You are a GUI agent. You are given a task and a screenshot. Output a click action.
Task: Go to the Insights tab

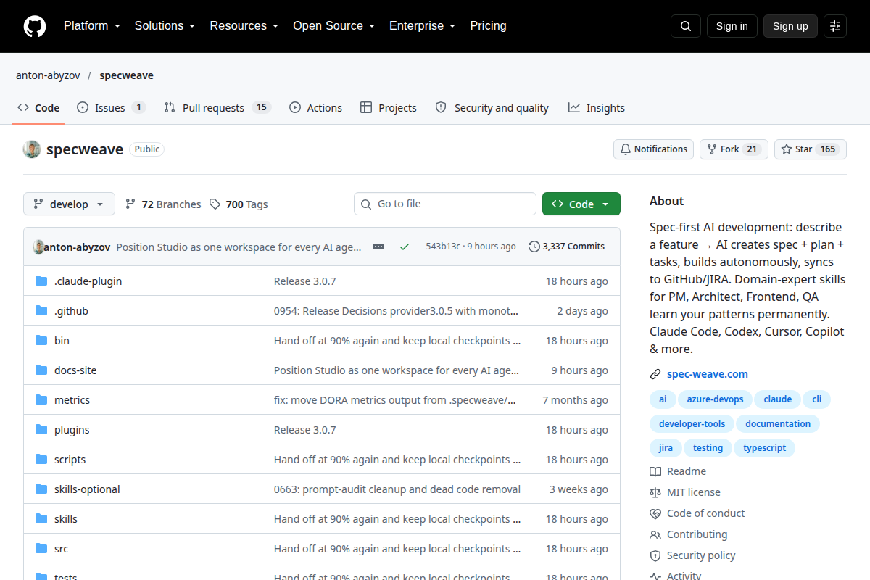pyautogui.click(x=596, y=108)
